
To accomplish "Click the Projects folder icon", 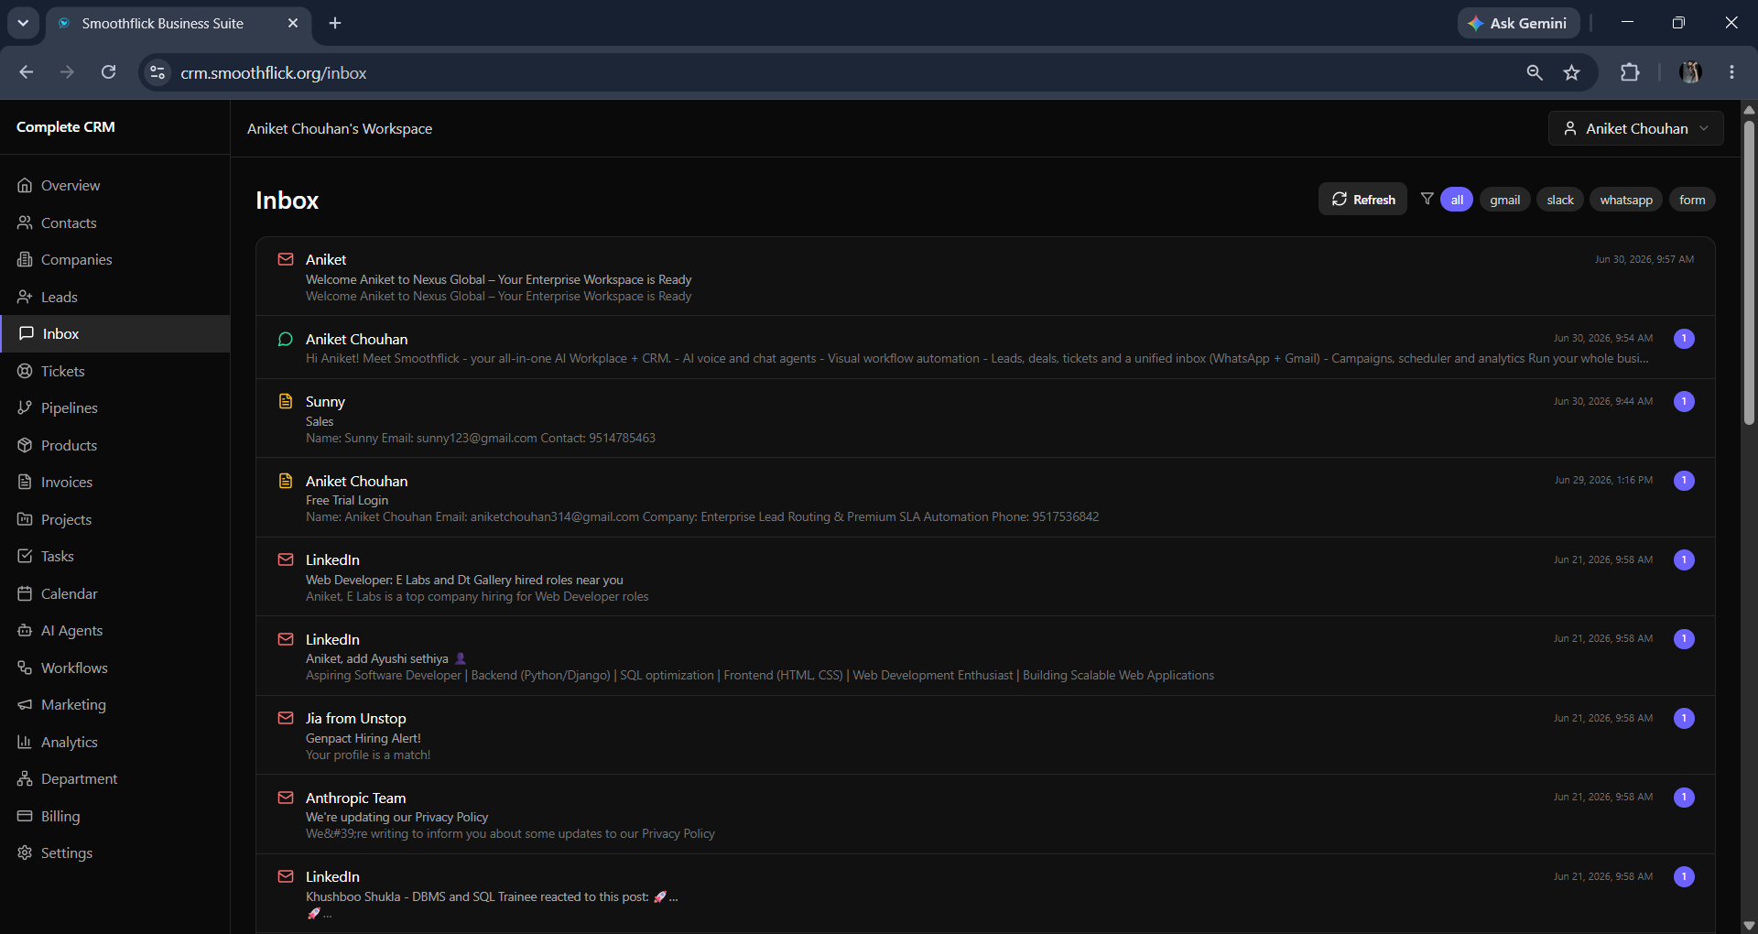I will [x=25, y=519].
